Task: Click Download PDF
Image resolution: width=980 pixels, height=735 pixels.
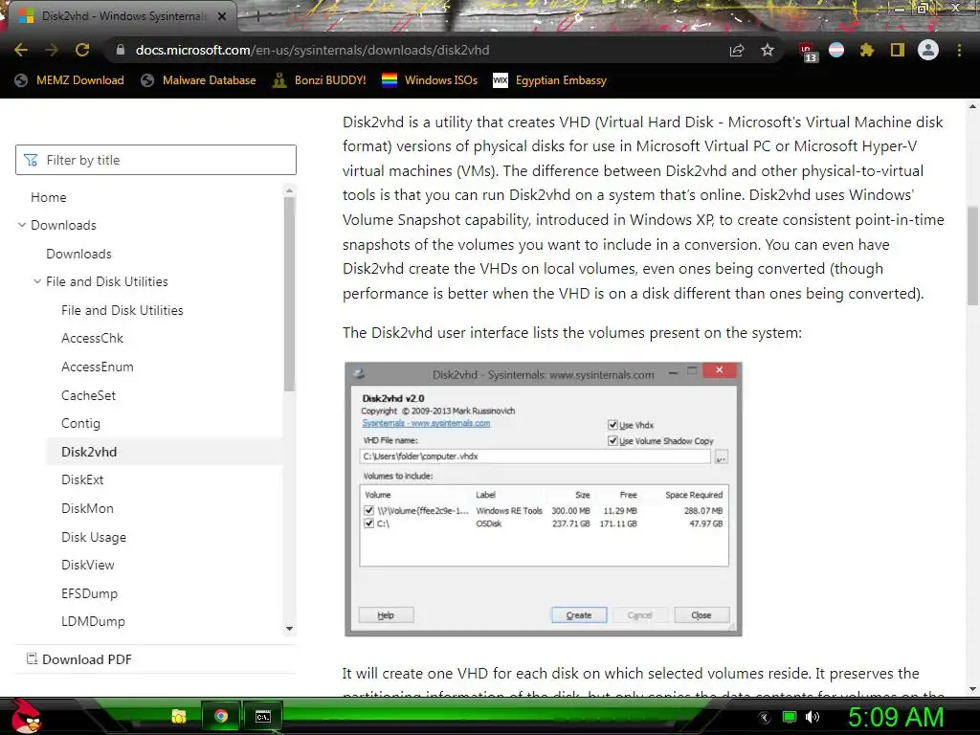Action: click(x=79, y=659)
